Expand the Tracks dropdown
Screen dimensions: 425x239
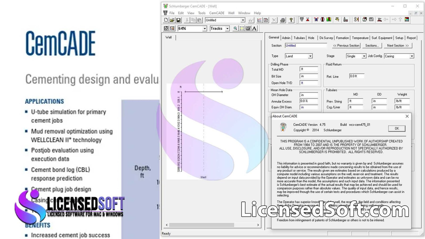tap(227, 28)
